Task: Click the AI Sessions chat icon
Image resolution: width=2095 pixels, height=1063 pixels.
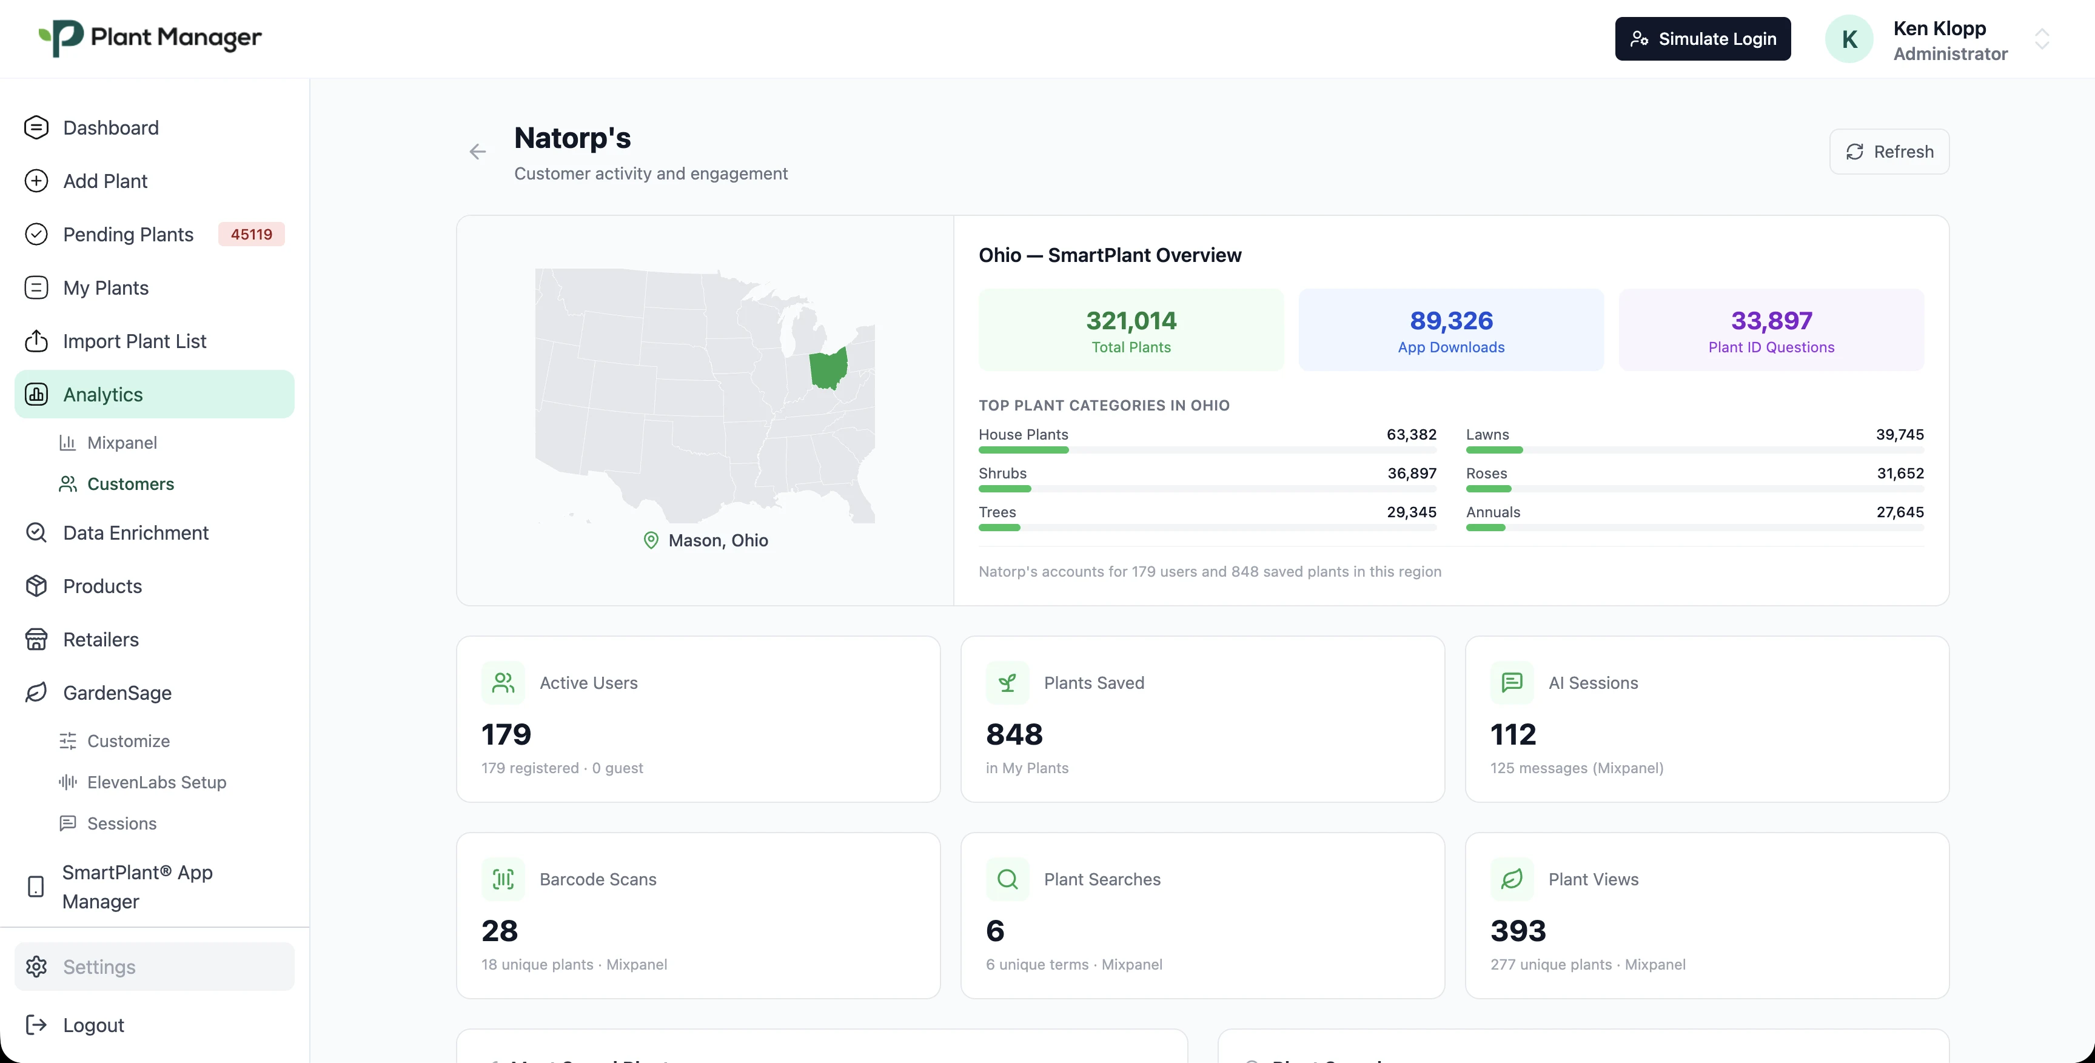Action: tap(1512, 682)
